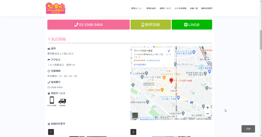Open the 52 件のクチコミ reviews link
262x137 pixels.
(154, 61)
